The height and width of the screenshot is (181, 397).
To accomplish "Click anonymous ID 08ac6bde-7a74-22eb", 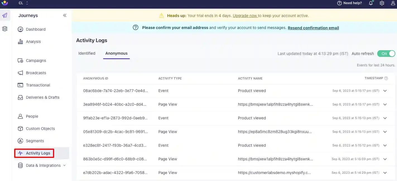I will coord(116,91).
